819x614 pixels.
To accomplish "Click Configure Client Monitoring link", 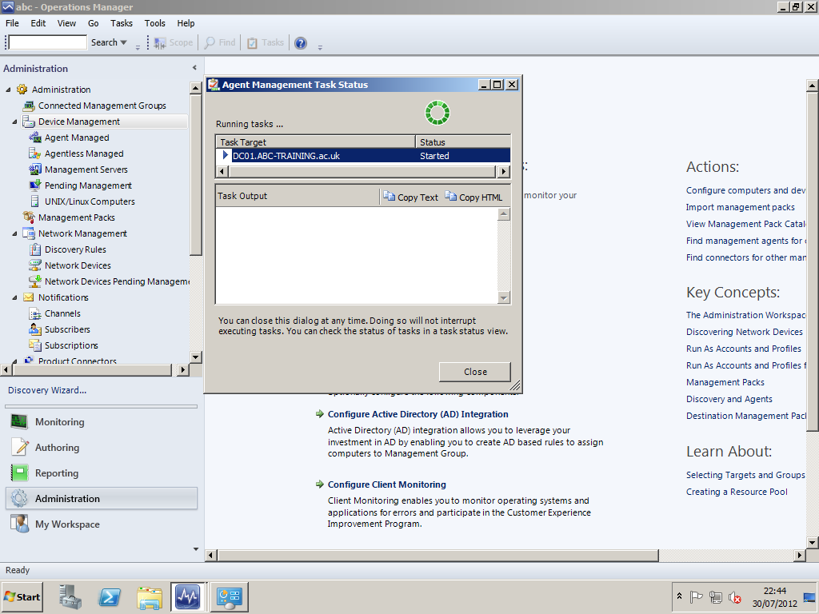I will tap(386, 484).
